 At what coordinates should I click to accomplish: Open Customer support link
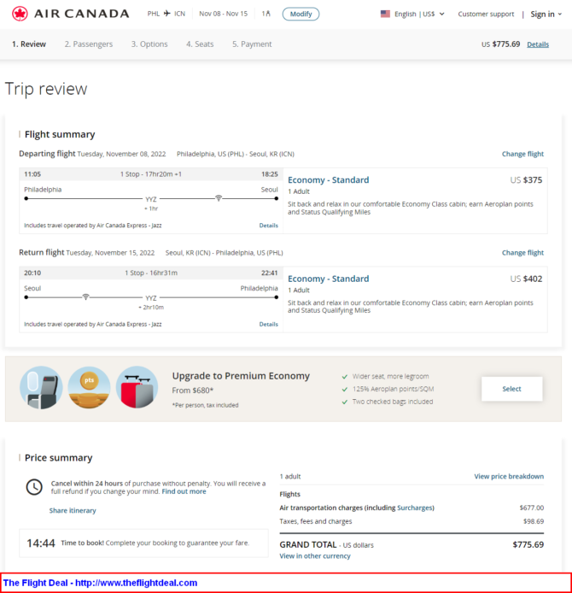[x=486, y=14]
